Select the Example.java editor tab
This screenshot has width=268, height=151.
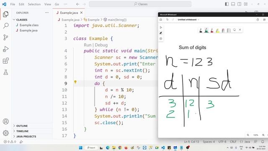pyautogui.click(x=69, y=13)
